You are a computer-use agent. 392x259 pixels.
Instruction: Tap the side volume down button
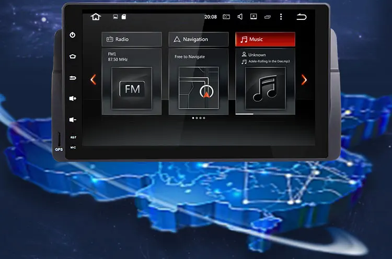tap(73, 120)
